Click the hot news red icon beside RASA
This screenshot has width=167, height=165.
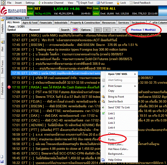click(9, 87)
